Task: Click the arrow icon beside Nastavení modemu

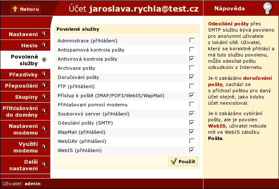Action: pos(44,129)
